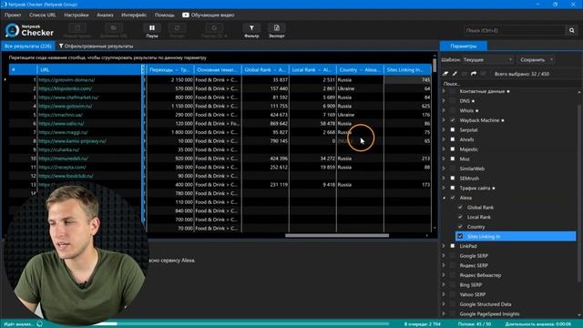Open the Список URL menu

point(43,15)
